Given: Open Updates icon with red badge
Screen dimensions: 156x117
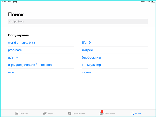Looking at the screenshot, I should (x=101, y=113).
